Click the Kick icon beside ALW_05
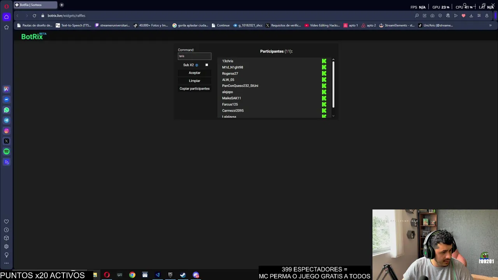The image size is (498, 280). (324, 80)
